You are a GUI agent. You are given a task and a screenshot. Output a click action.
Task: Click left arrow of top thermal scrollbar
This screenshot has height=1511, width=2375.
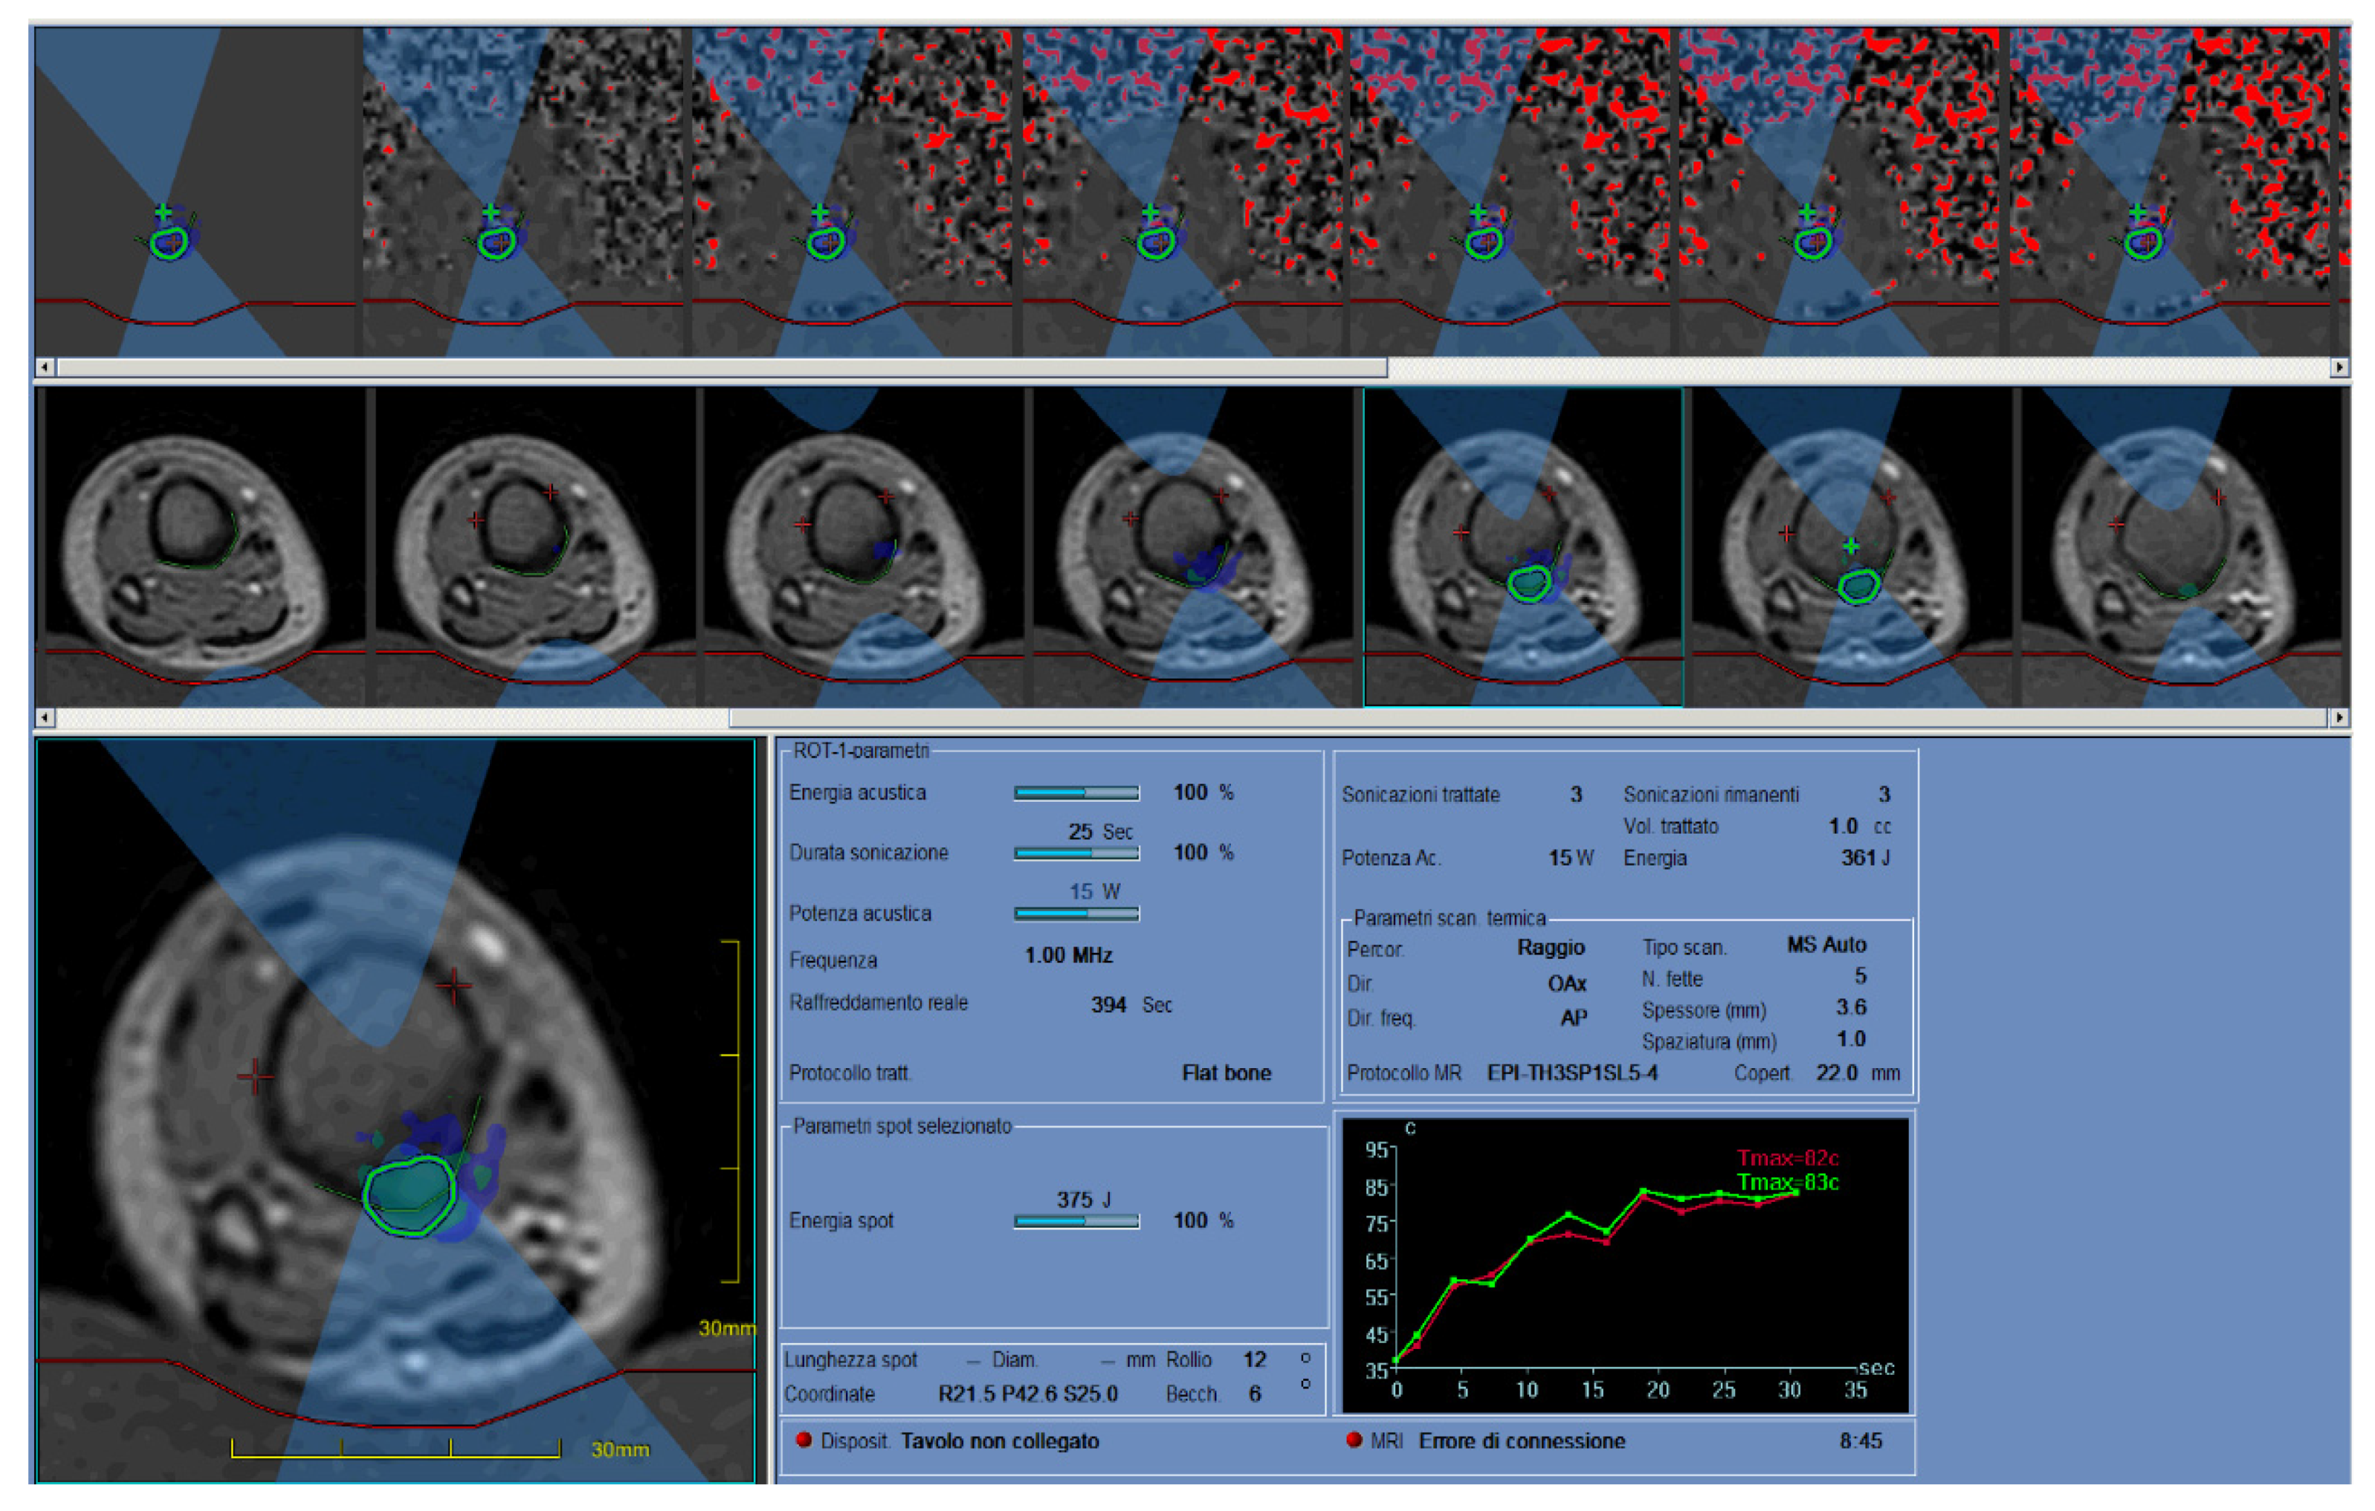44,367
